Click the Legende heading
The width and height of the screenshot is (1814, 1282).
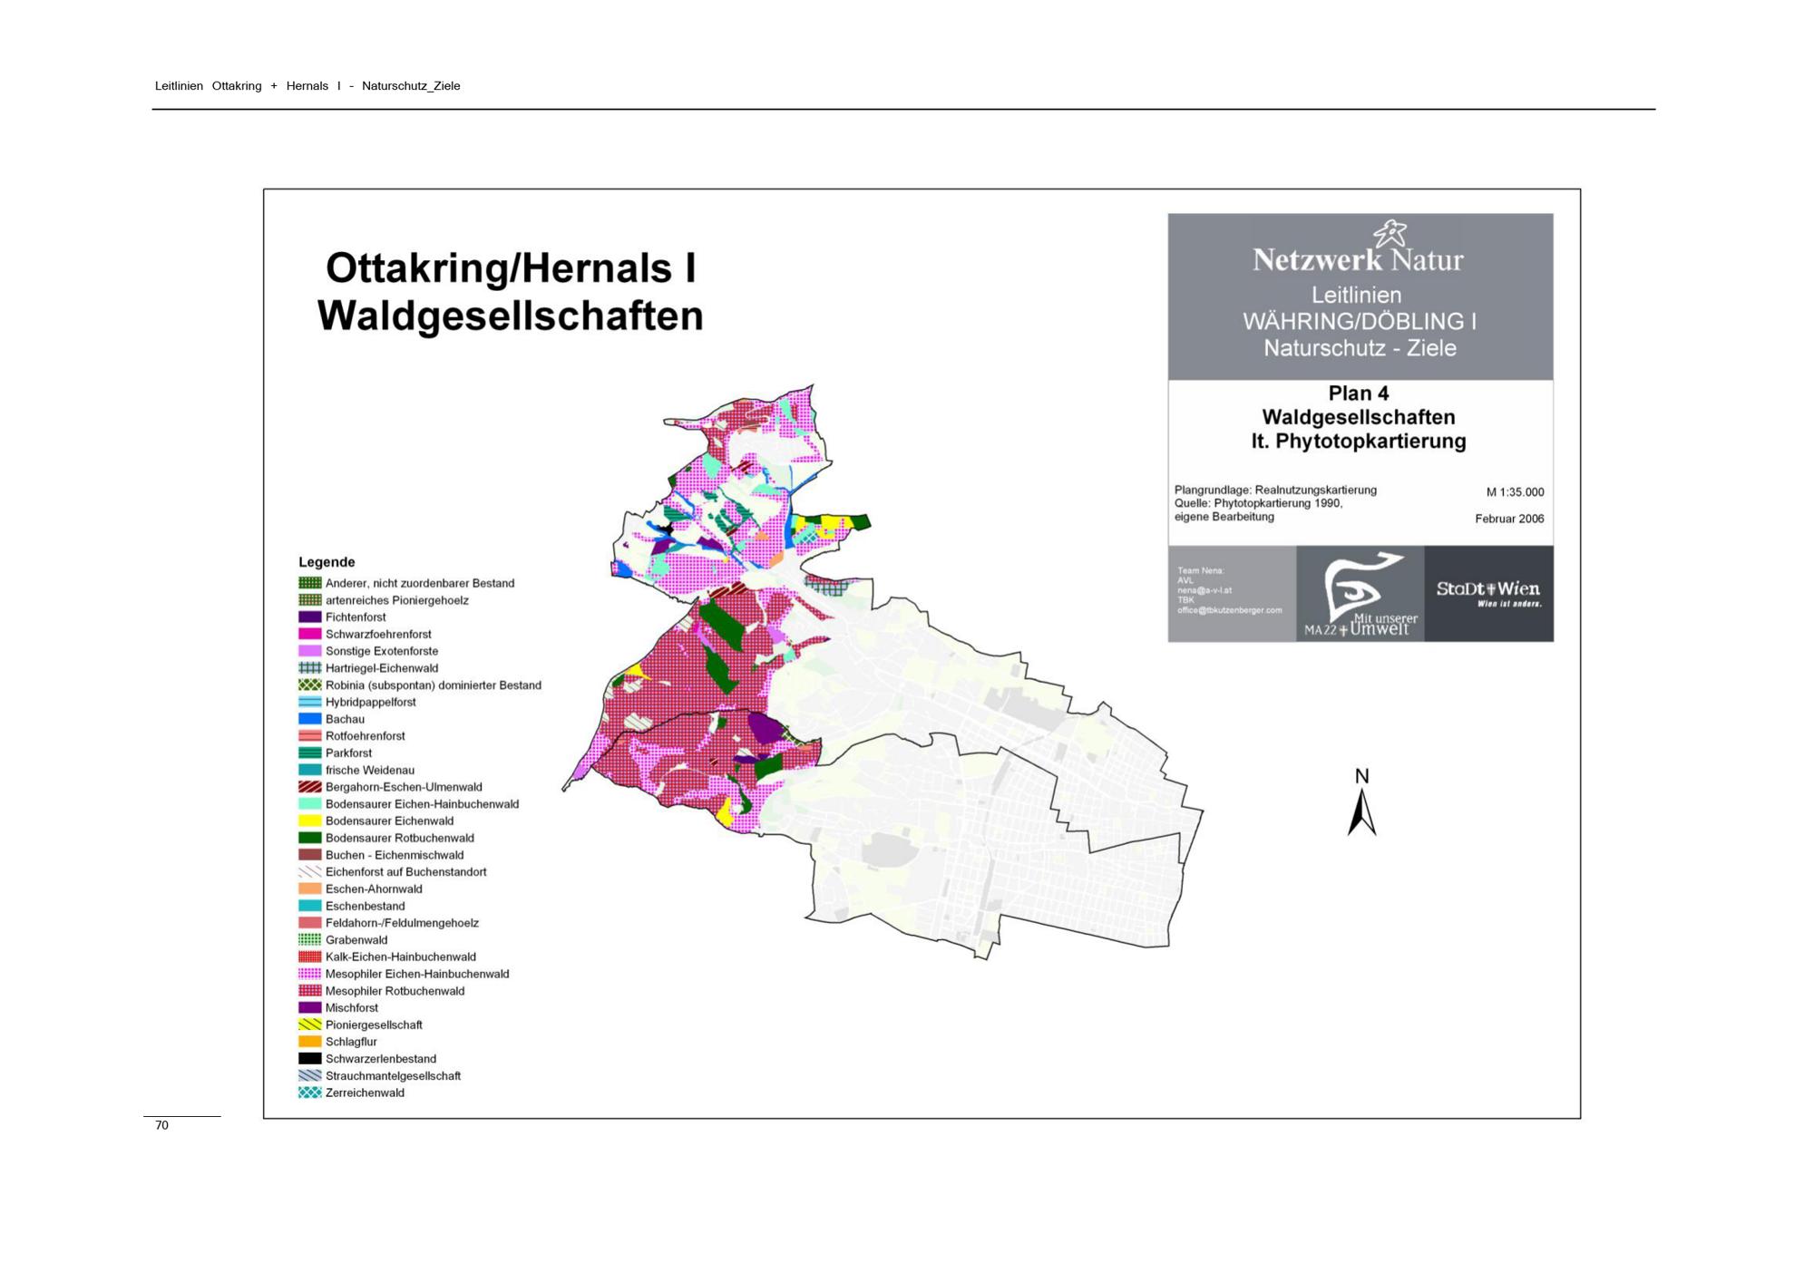[x=327, y=562]
